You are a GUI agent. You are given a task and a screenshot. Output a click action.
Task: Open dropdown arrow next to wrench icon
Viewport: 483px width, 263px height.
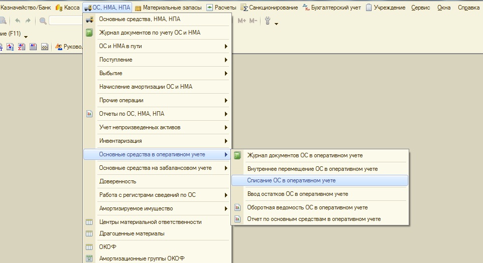pyautogui.click(x=276, y=24)
